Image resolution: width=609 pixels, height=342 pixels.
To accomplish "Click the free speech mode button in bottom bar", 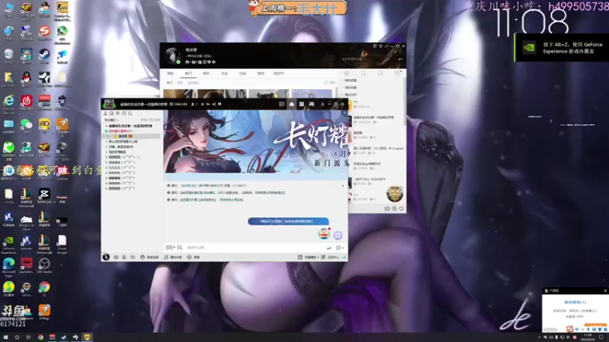I will [x=149, y=257].
